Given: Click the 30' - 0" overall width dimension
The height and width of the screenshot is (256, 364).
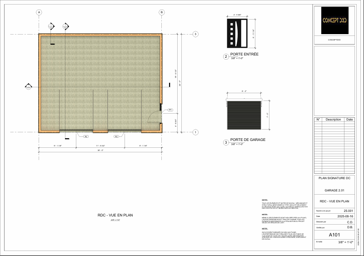Looking at the screenshot, I should click(x=100, y=150).
